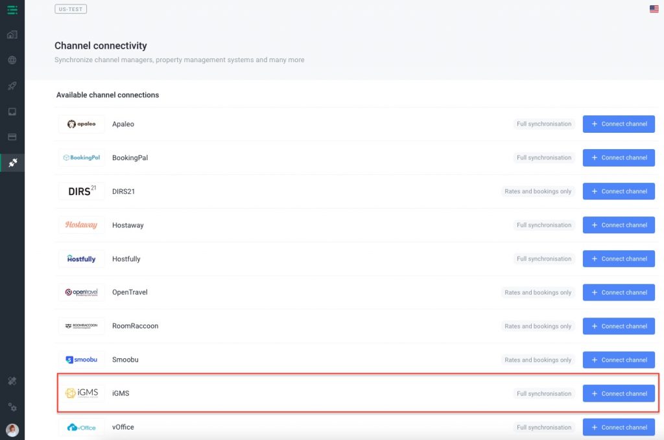This screenshot has height=440, width=664.
Task: Click the RoomRaccoon logo
Action: click(81, 326)
